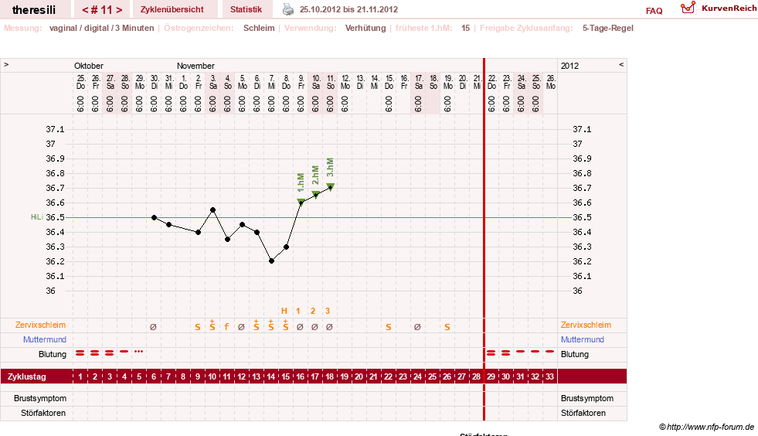This screenshot has height=436, width=758.
Task: Click the Schleim estrogen sign value
Action: coord(259,28)
